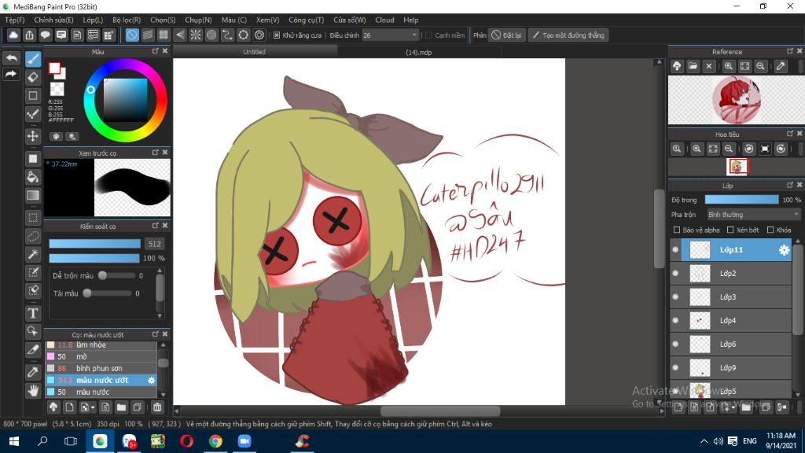Enable the Khóa checkbox

pos(770,230)
